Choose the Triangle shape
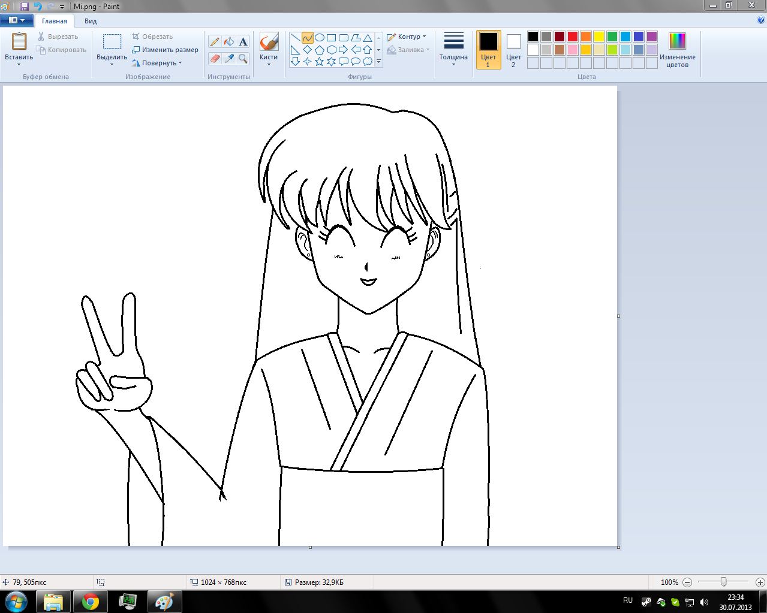 click(x=368, y=38)
